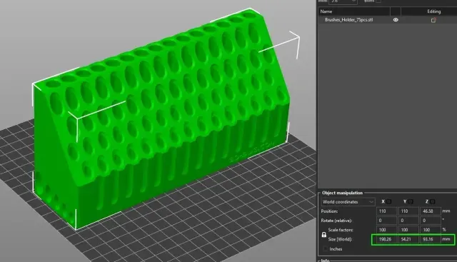Image resolution: width=457 pixels, height=262 pixels.
Task: Click the mirror toggle beside Z
Action: (x=433, y=201)
